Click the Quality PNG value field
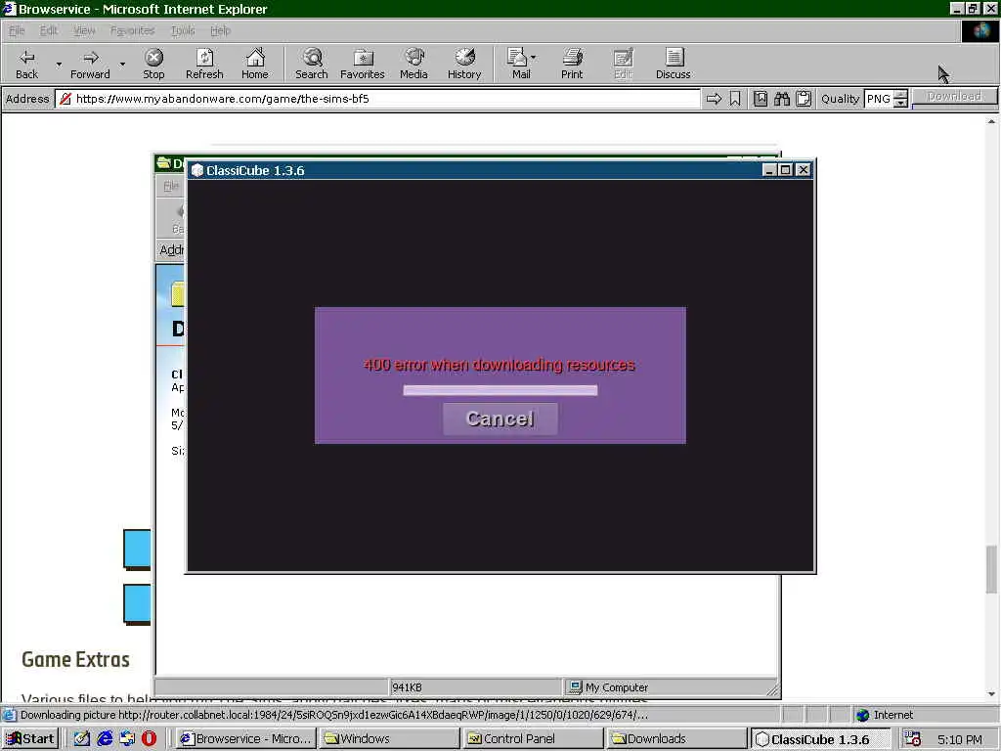 pos(879,99)
